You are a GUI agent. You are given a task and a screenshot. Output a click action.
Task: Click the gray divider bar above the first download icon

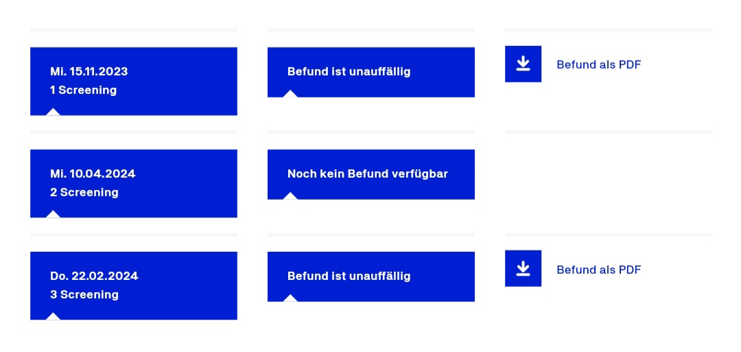point(608,30)
